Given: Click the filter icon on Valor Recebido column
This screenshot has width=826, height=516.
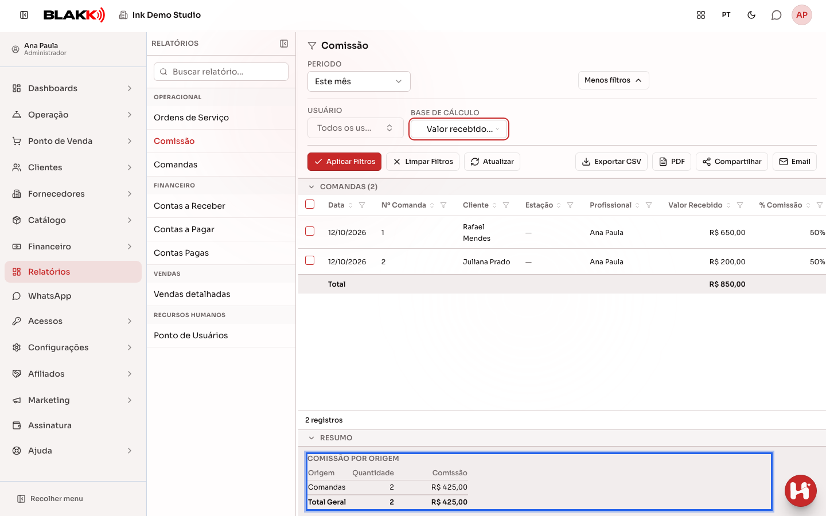Looking at the screenshot, I should coord(740,205).
